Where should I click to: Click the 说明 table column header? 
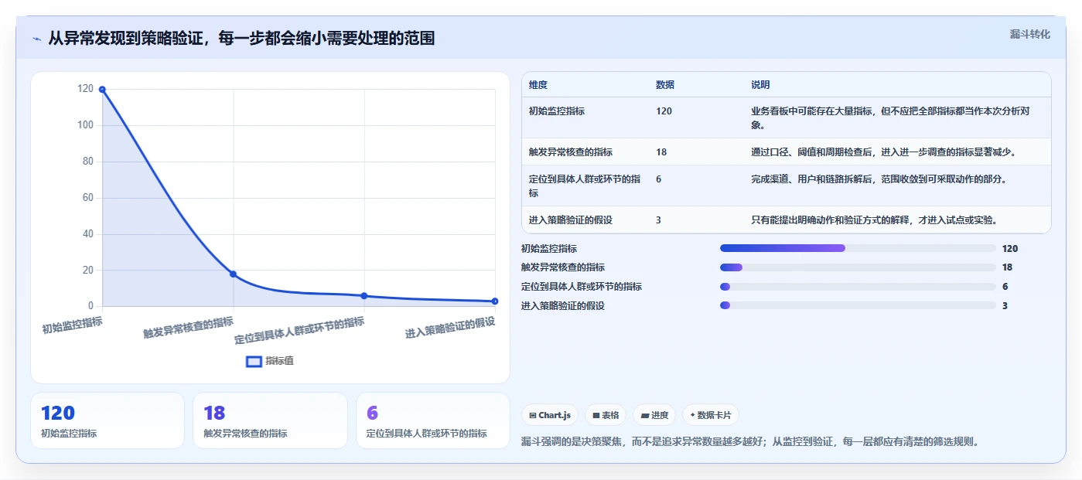tap(760, 85)
